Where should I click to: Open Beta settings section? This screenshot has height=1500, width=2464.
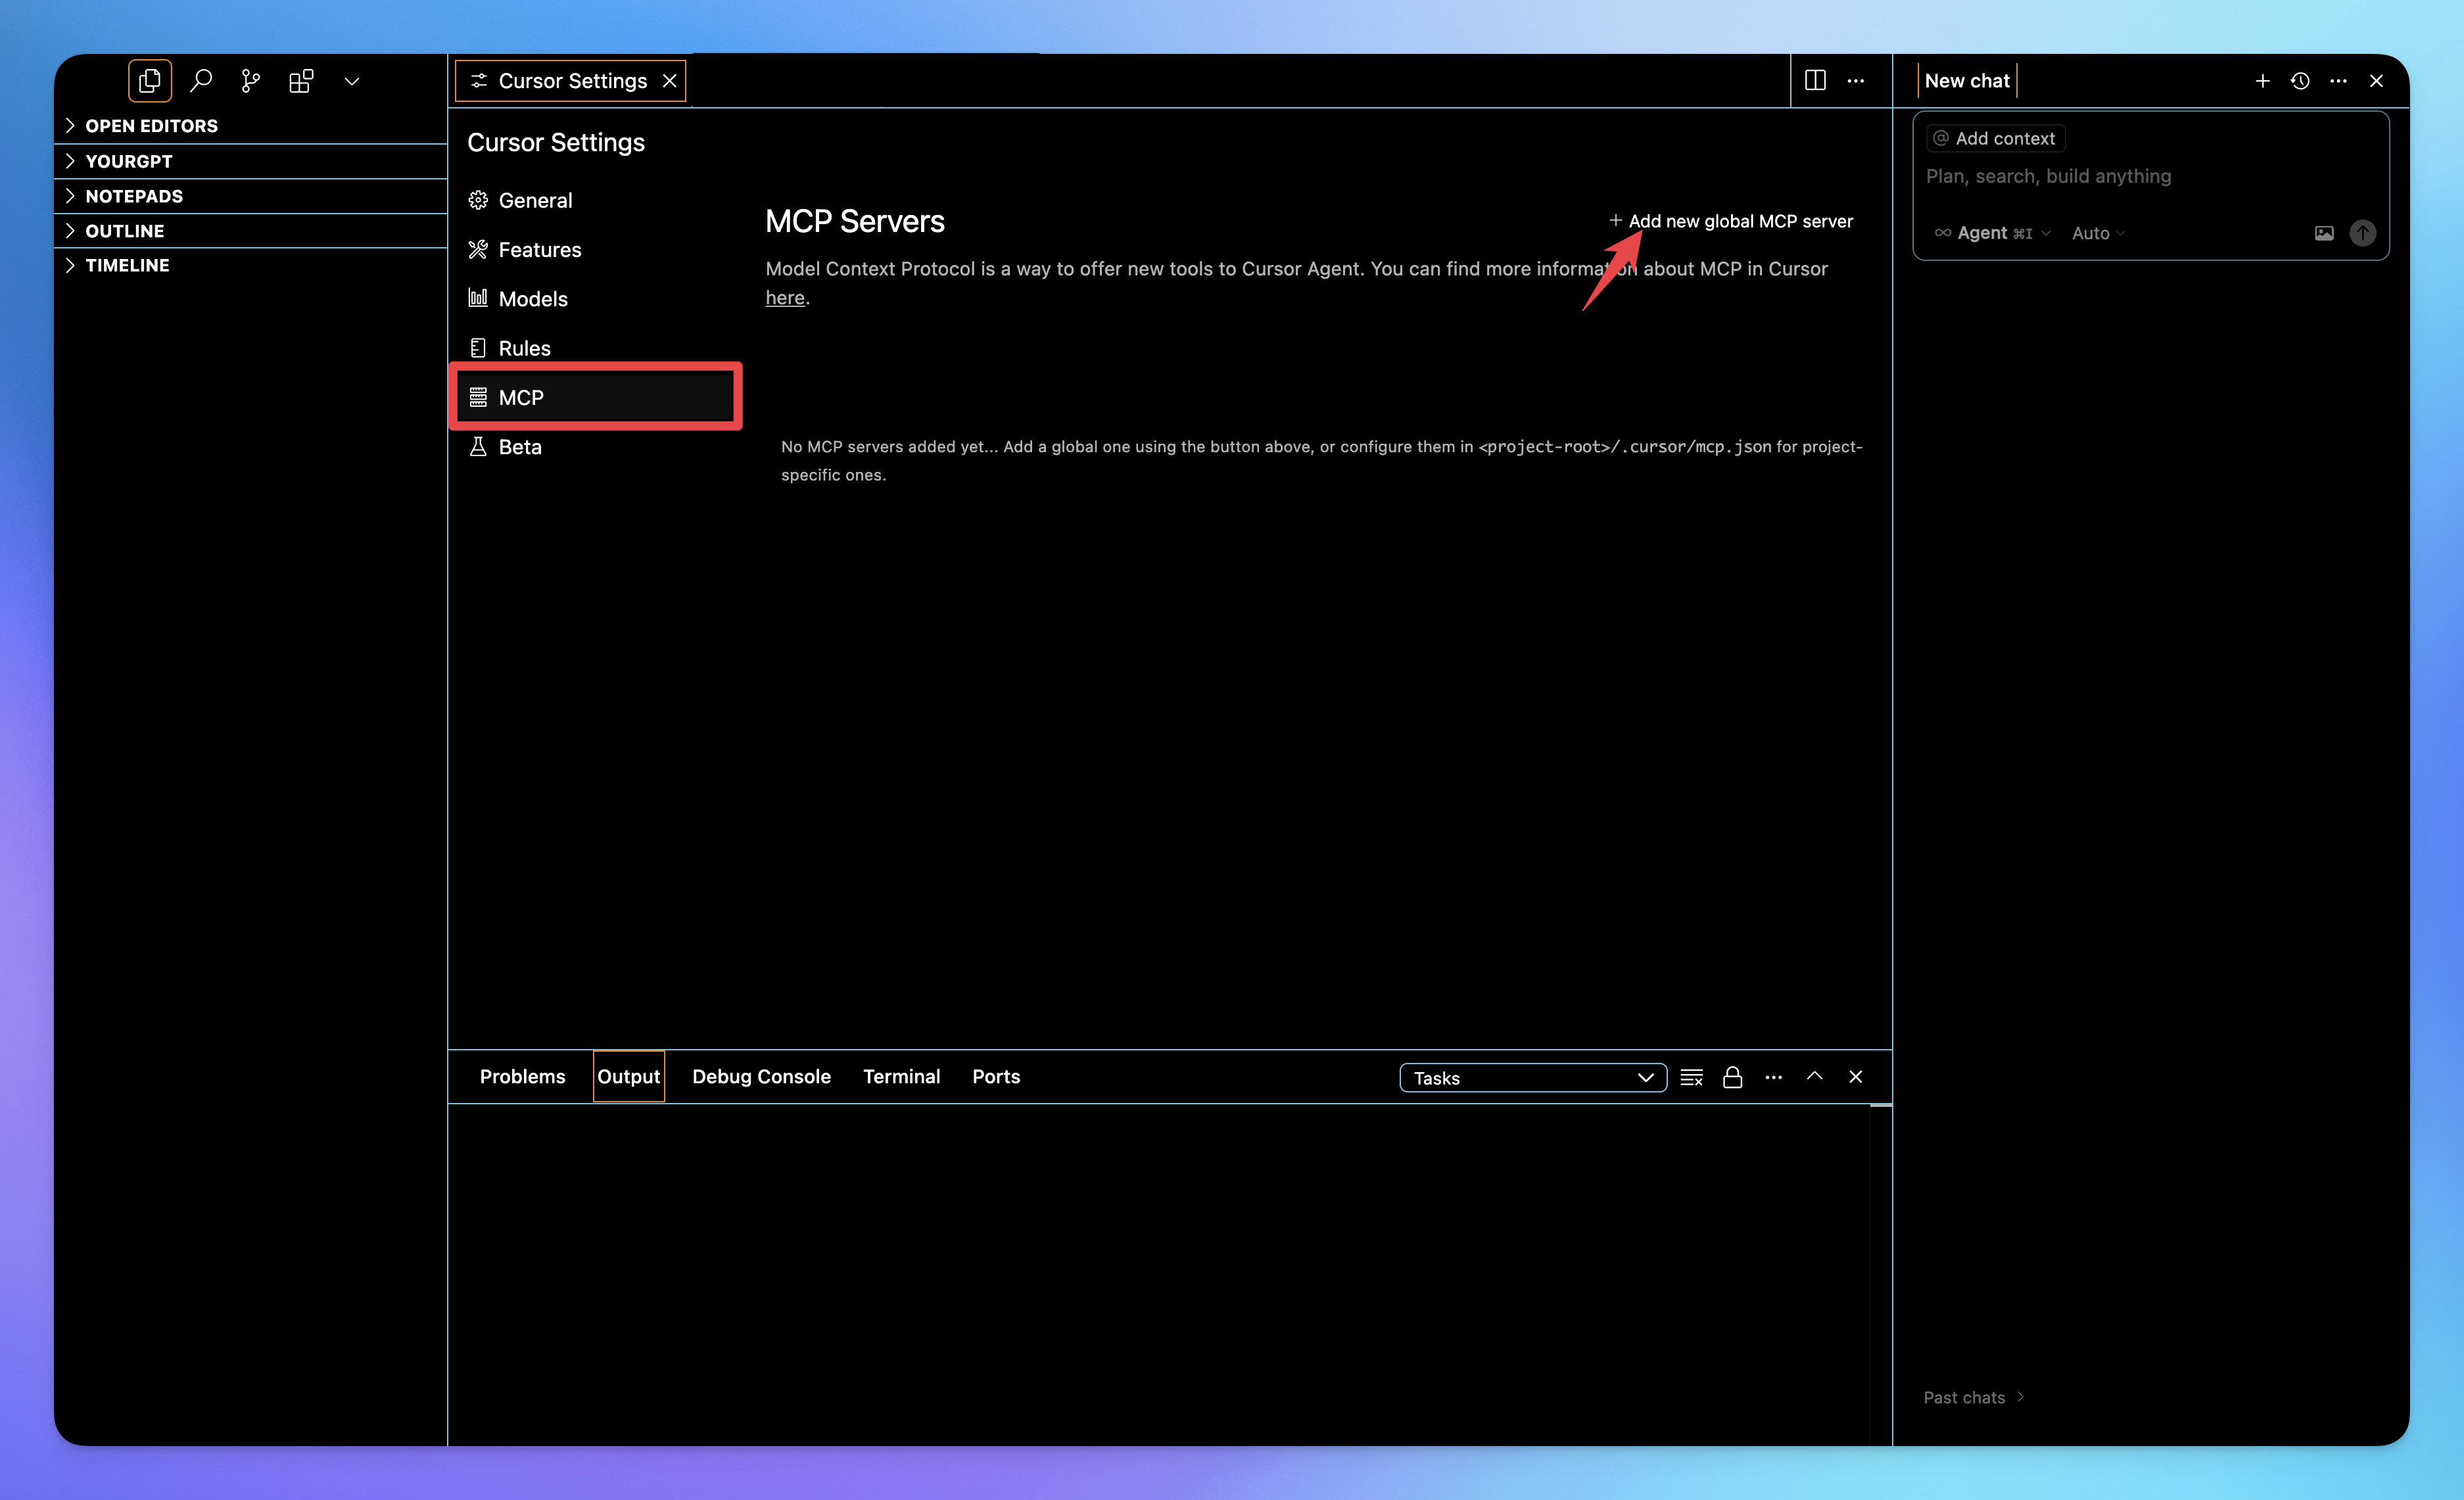[x=597, y=446]
